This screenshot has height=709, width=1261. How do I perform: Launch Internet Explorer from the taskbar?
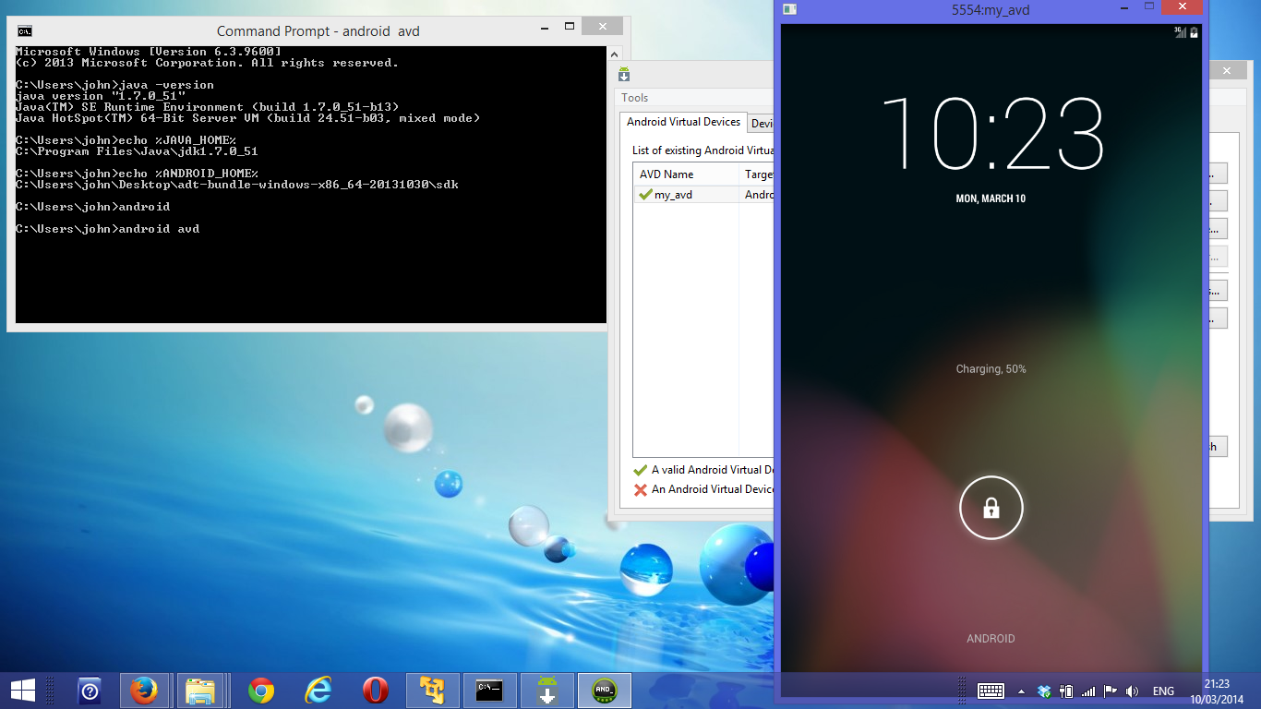click(x=318, y=691)
